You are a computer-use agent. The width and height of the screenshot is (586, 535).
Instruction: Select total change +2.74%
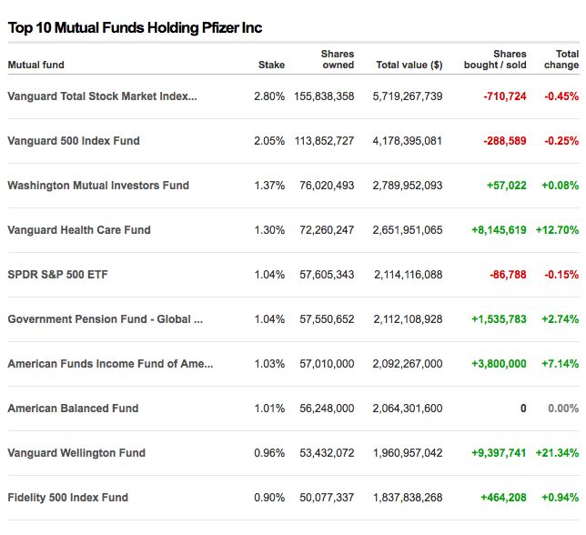561,319
